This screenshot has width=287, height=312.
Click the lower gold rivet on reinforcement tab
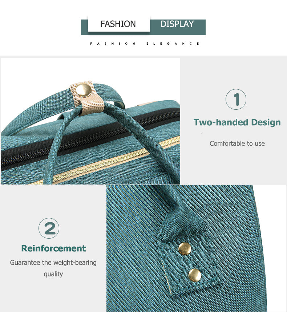point(195,275)
